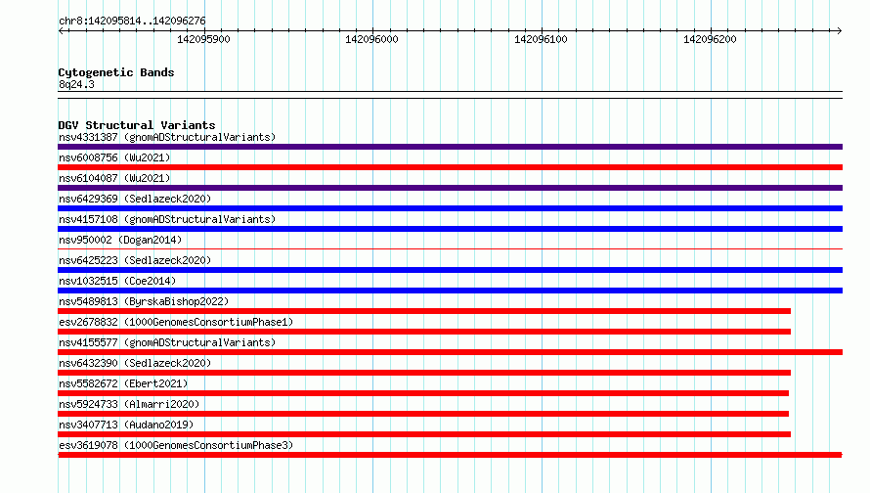Select the red nsv5582672 variant bar
870x493 pixels.
point(423,393)
